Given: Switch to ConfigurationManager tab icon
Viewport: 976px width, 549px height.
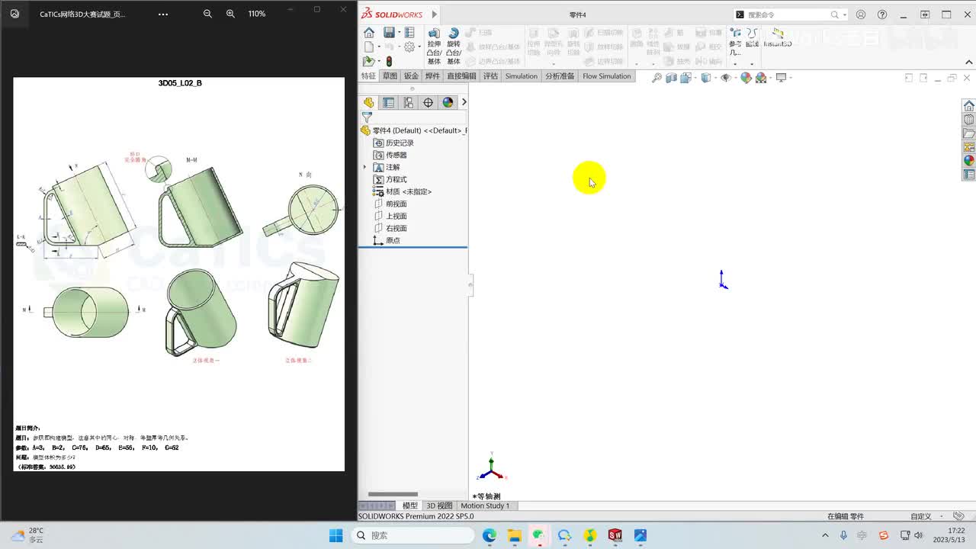Looking at the screenshot, I should pos(409,102).
